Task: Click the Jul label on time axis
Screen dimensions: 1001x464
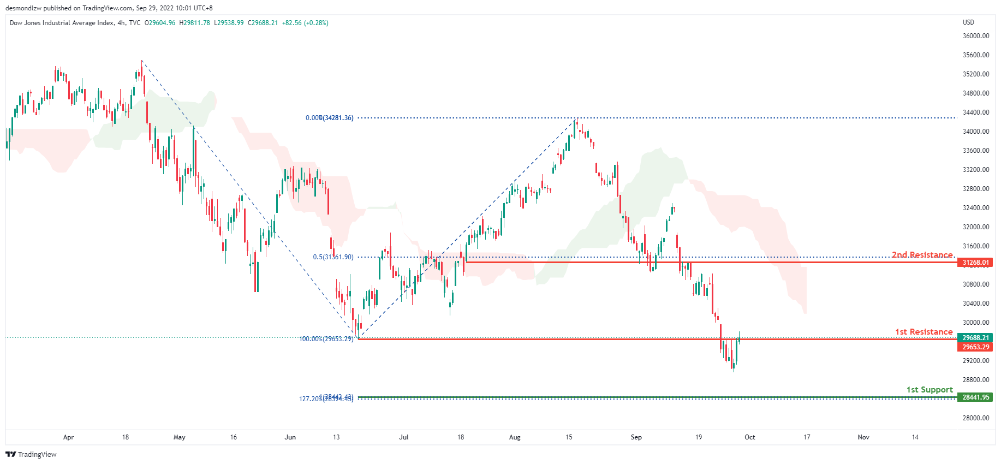Action: click(x=404, y=437)
